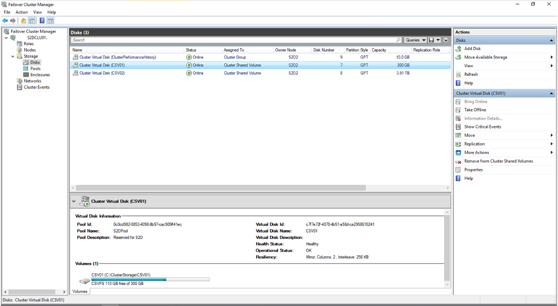This screenshot has height=306, width=558.
Task: Click the Back arrow toolbar icon
Action: click(5, 21)
